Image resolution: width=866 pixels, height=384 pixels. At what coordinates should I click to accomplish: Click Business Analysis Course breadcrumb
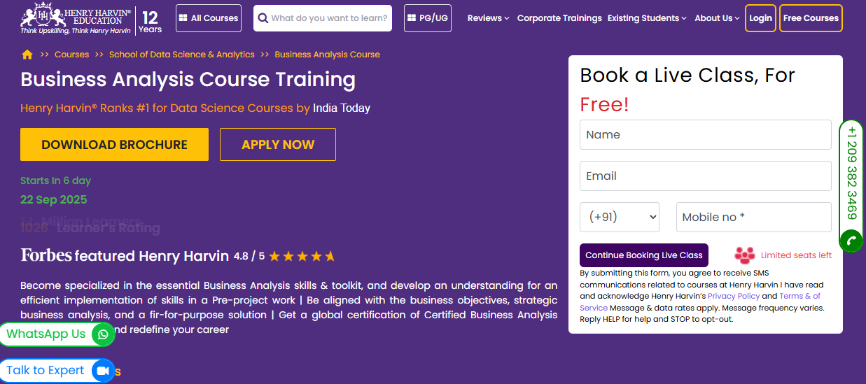click(328, 55)
